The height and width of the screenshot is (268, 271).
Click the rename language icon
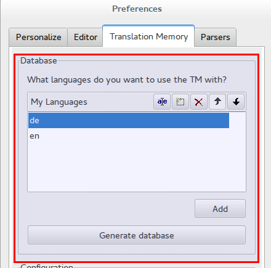[162, 102]
